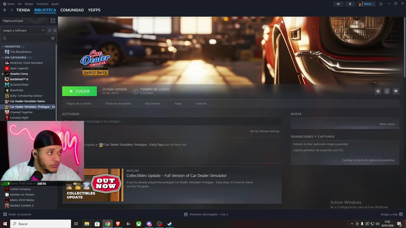Go forward with the right navigation arrow

pyautogui.click(x=11, y=10)
